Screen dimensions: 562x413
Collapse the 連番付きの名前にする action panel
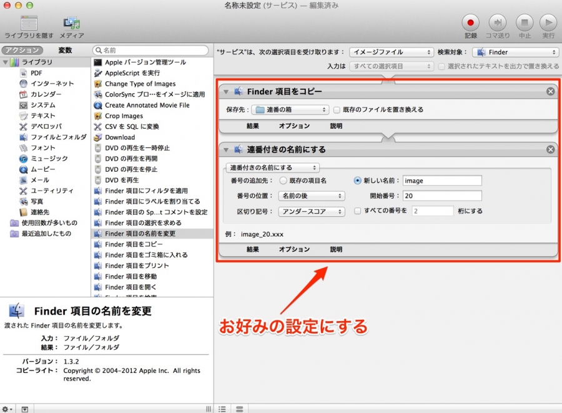tap(226, 150)
